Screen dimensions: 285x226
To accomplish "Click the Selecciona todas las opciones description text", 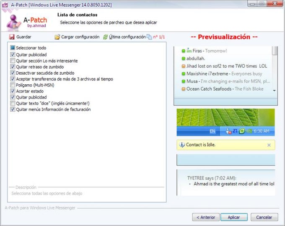I will point(47,193).
